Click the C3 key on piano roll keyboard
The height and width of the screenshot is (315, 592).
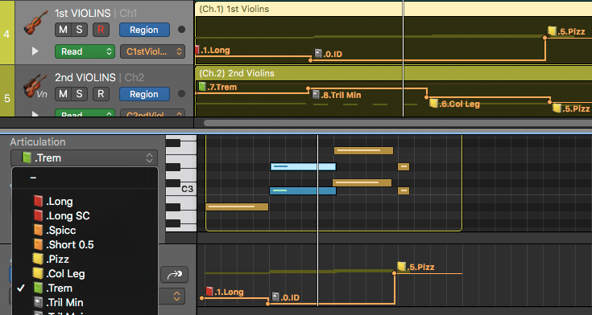(181, 188)
